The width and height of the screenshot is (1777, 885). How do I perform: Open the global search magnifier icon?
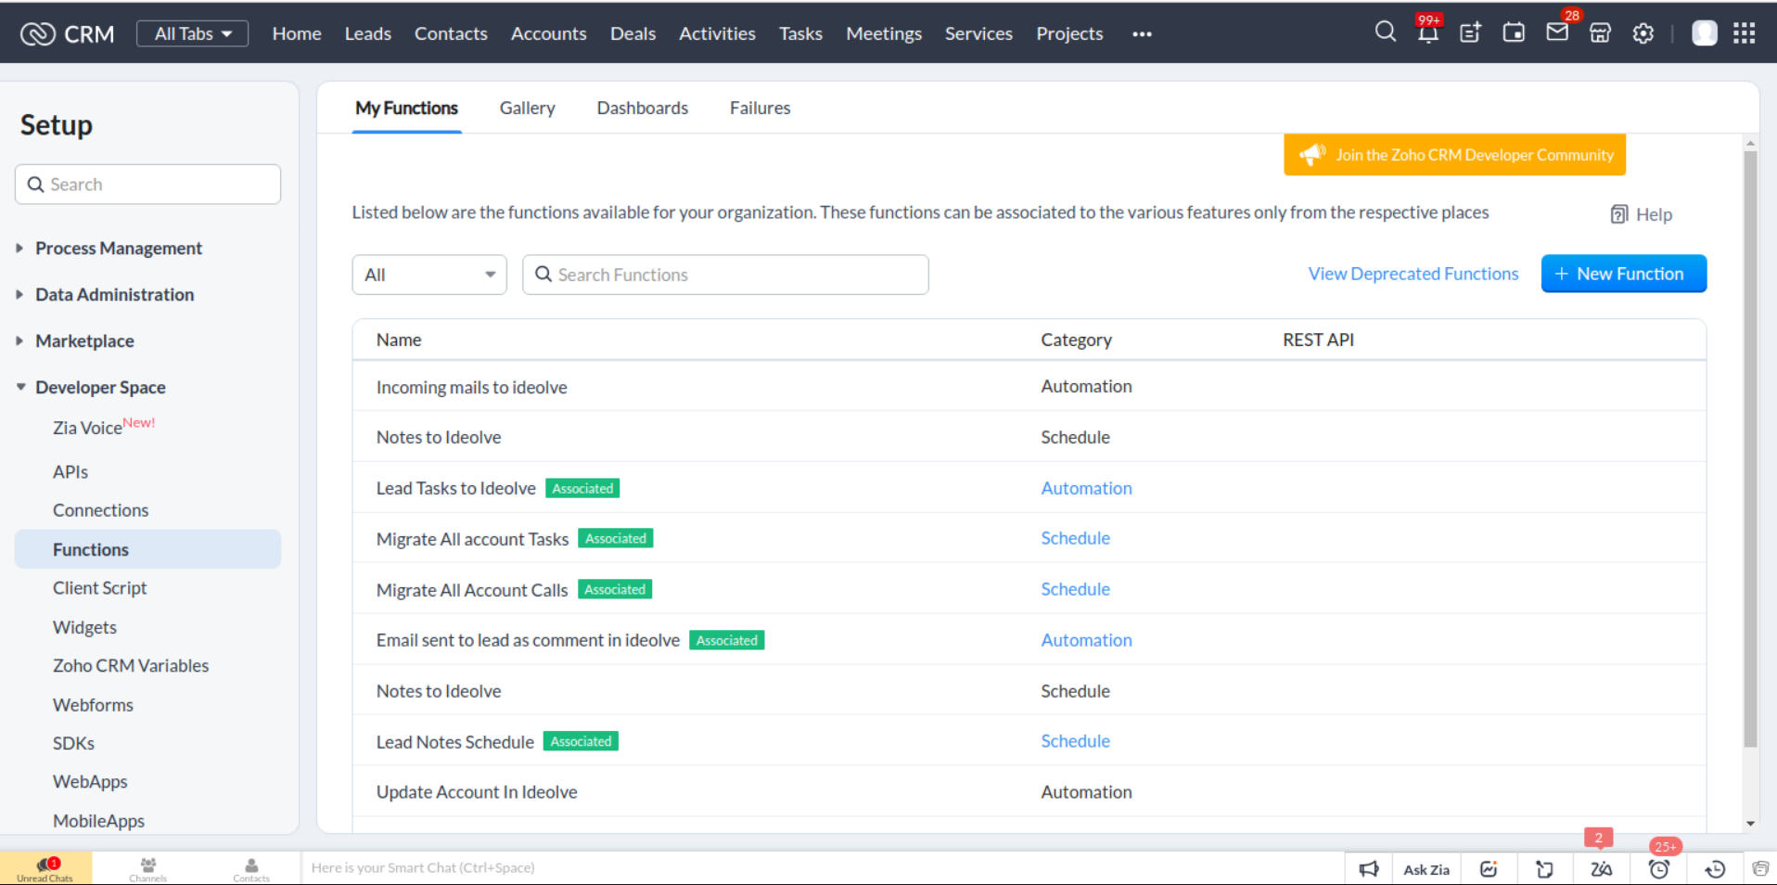(x=1385, y=32)
